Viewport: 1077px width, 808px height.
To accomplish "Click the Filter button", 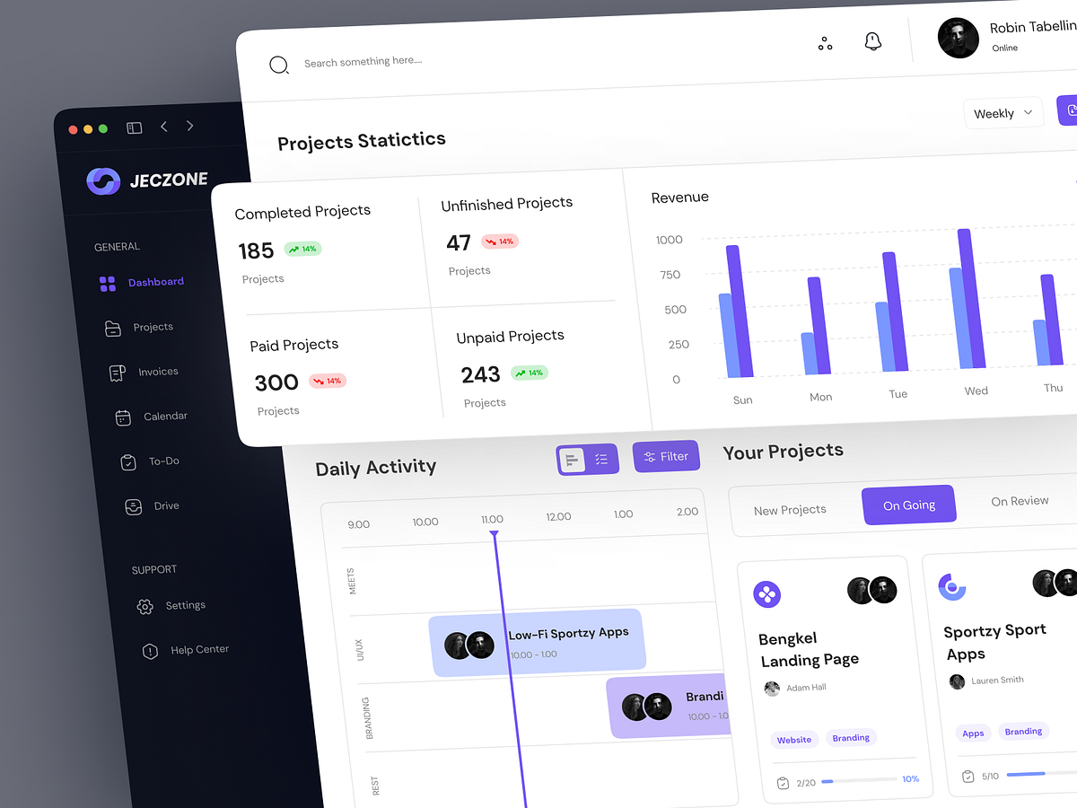I will 666,456.
